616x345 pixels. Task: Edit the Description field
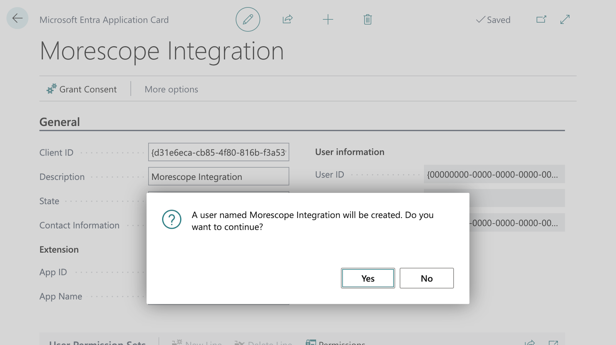[x=219, y=176]
